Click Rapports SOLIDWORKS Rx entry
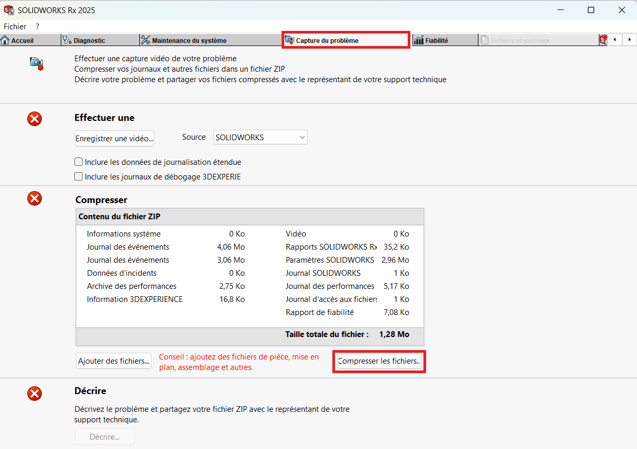Image resolution: width=637 pixels, height=449 pixels. tap(348, 247)
